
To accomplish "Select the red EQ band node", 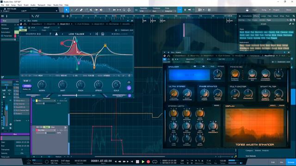I will click(x=62, y=43).
